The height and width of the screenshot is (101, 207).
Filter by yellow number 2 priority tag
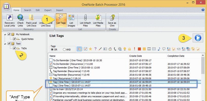coord(193,49)
